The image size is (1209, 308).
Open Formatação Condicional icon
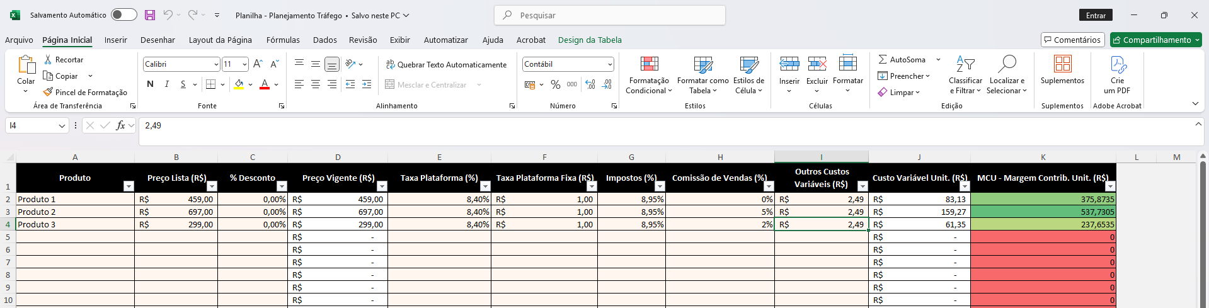point(649,64)
